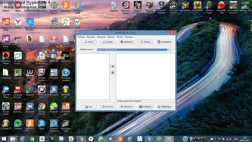Click the Отсеять filter button

pyautogui.click(x=108, y=42)
